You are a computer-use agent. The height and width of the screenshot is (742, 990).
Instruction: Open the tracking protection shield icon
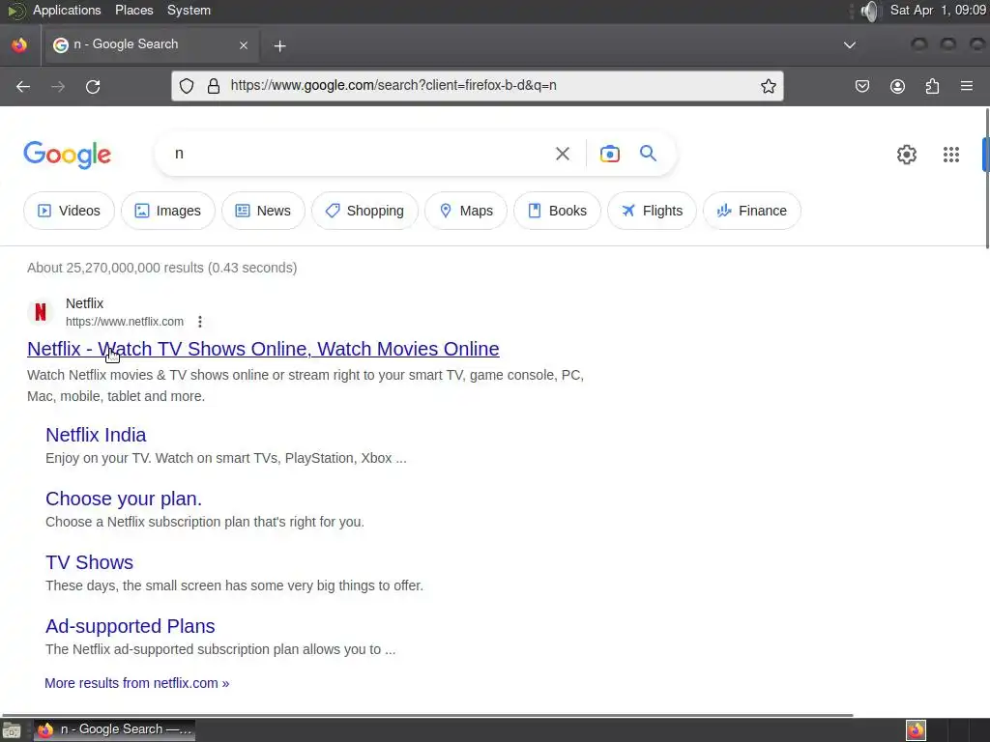point(187,86)
